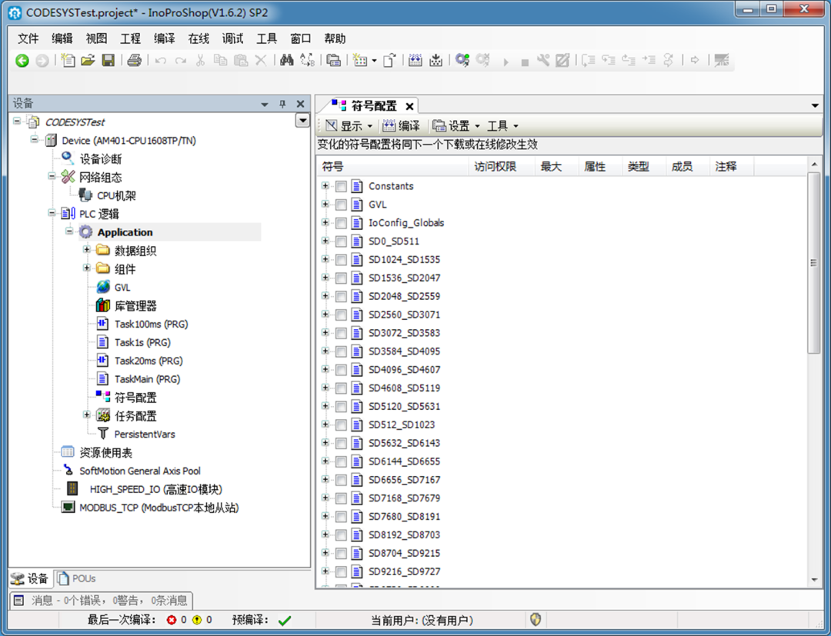Open the HIGH_SPEED_IO module node
Screen dimensions: 831x636
click(155, 489)
